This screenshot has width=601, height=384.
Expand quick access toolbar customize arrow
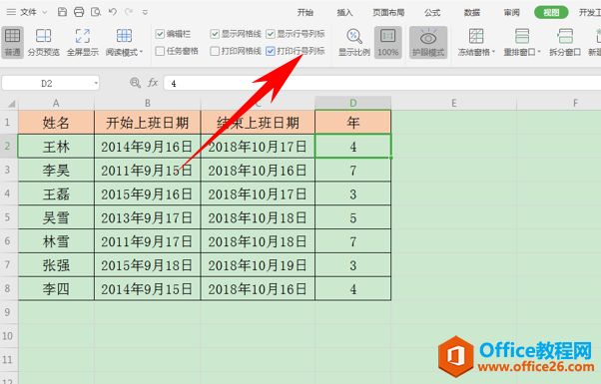tap(145, 13)
